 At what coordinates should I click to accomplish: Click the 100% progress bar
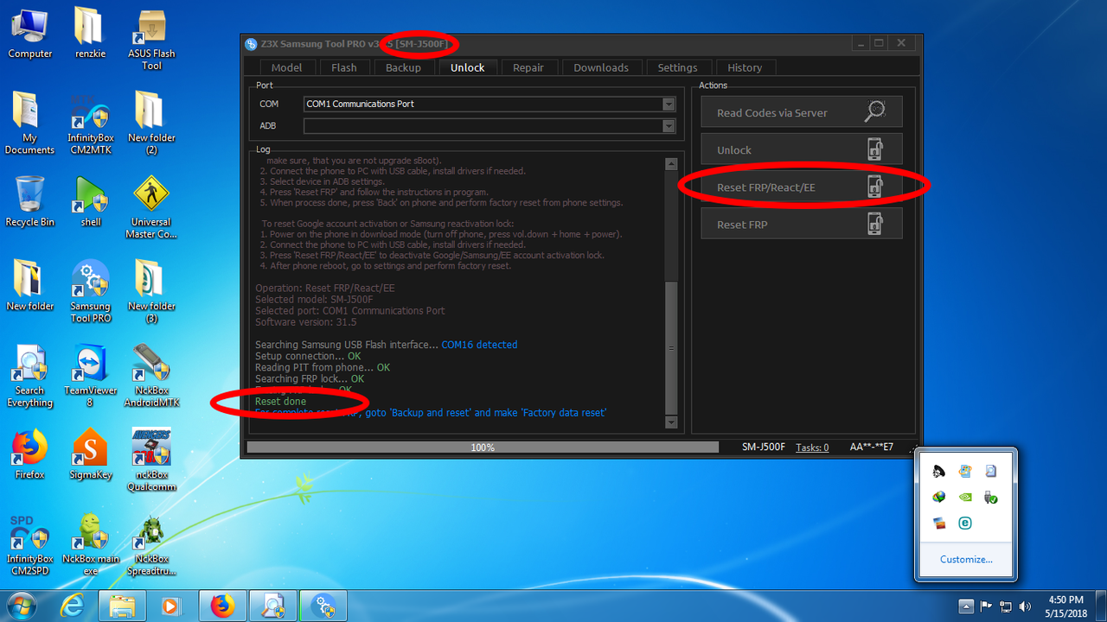[x=483, y=447]
